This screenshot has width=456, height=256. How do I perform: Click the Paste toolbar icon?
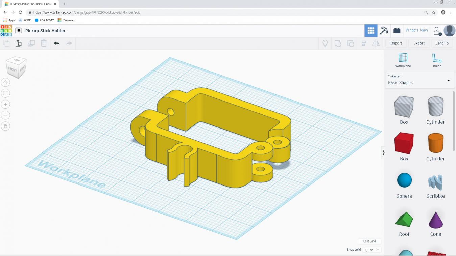point(19,43)
